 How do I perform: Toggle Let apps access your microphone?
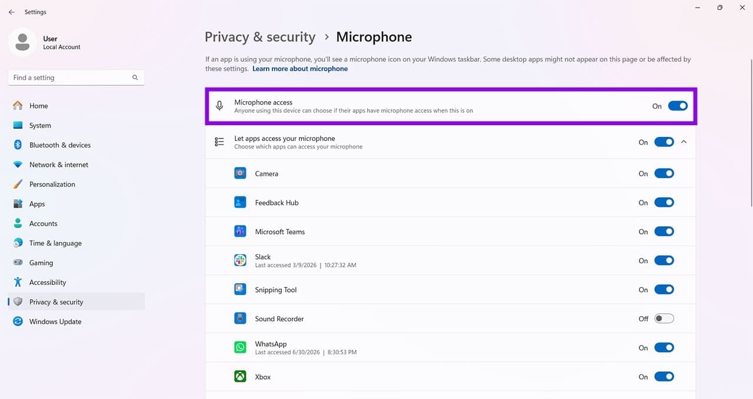coord(664,142)
